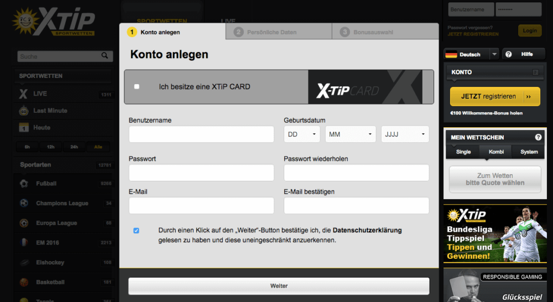This screenshot has height=302, width=553.
Task: Select the Kombi bet tab
Action: [x=496, y=152]
